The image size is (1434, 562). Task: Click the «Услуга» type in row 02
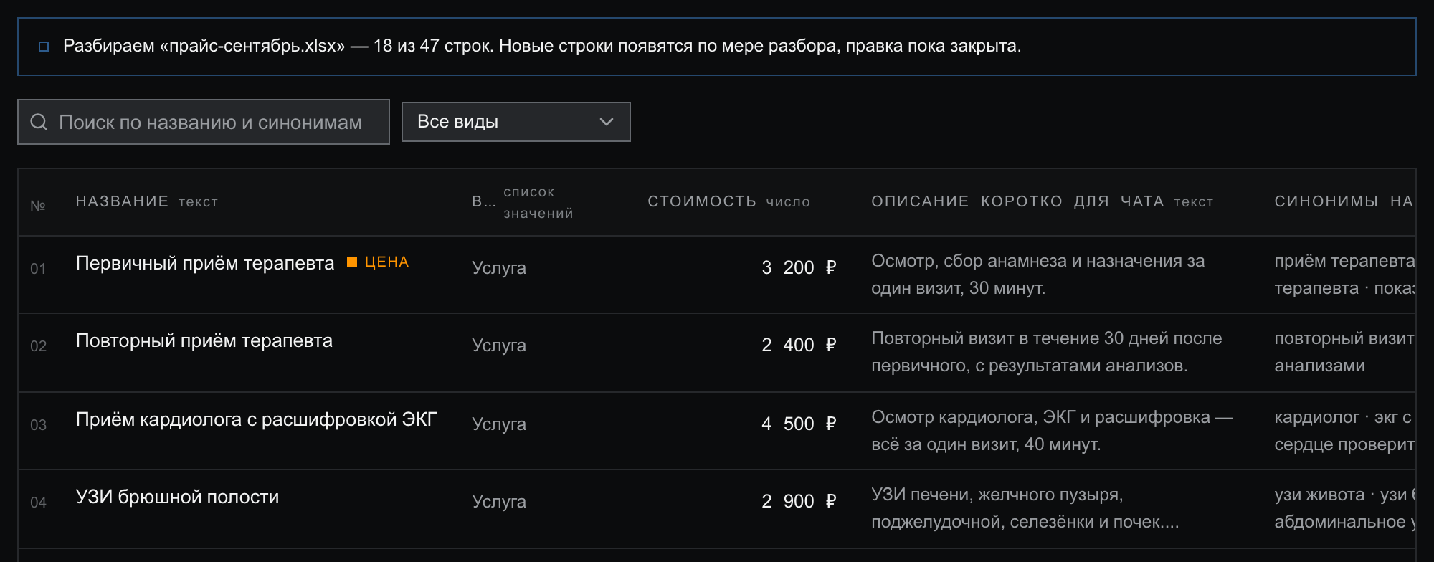pos(499,346)
